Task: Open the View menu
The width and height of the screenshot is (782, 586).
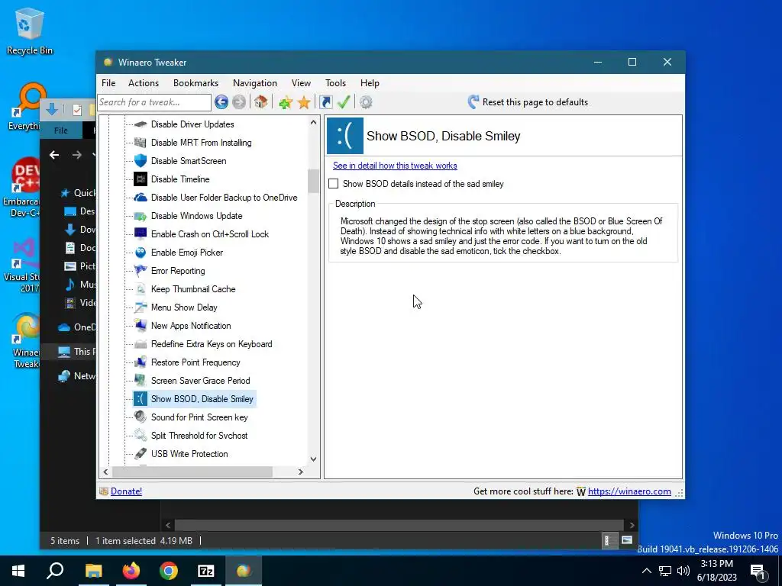Action: (x=301, y=82)
